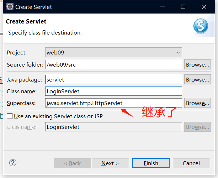Browse for the Superclass
The width and height of the screenshot is (218, 178).
tap(197, 103)
